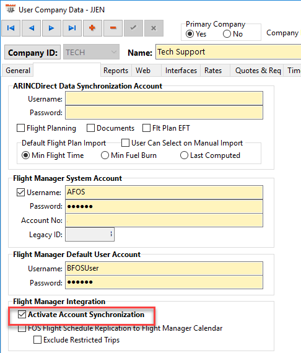This screenshot has height=353, width=301.
Task: Check the Exclude Restricted Trips option
Action: coord(37,340)
